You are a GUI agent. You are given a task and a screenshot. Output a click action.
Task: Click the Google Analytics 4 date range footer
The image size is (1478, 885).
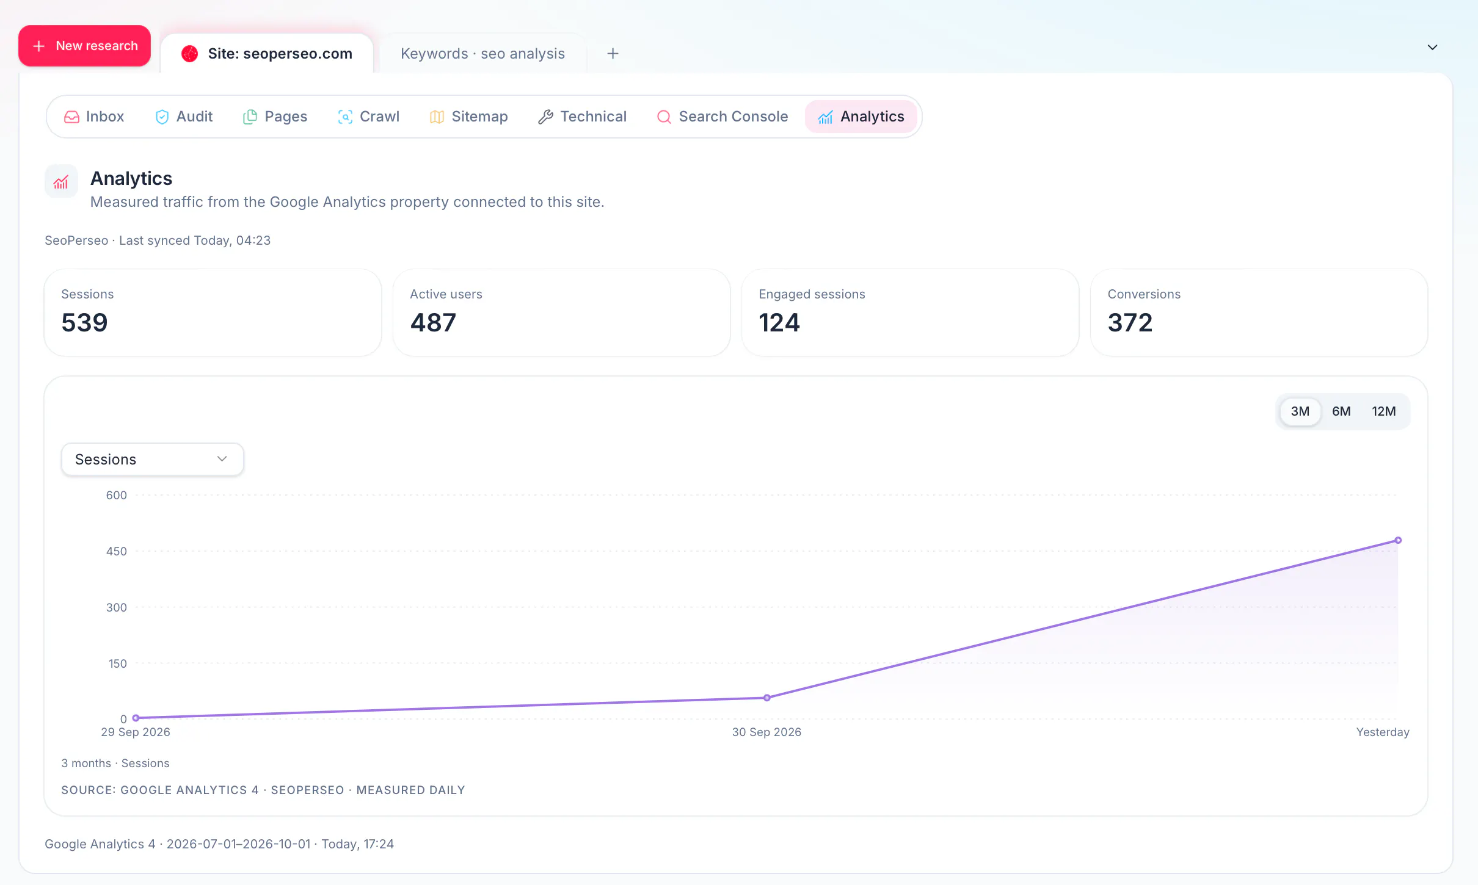point(219,844)
